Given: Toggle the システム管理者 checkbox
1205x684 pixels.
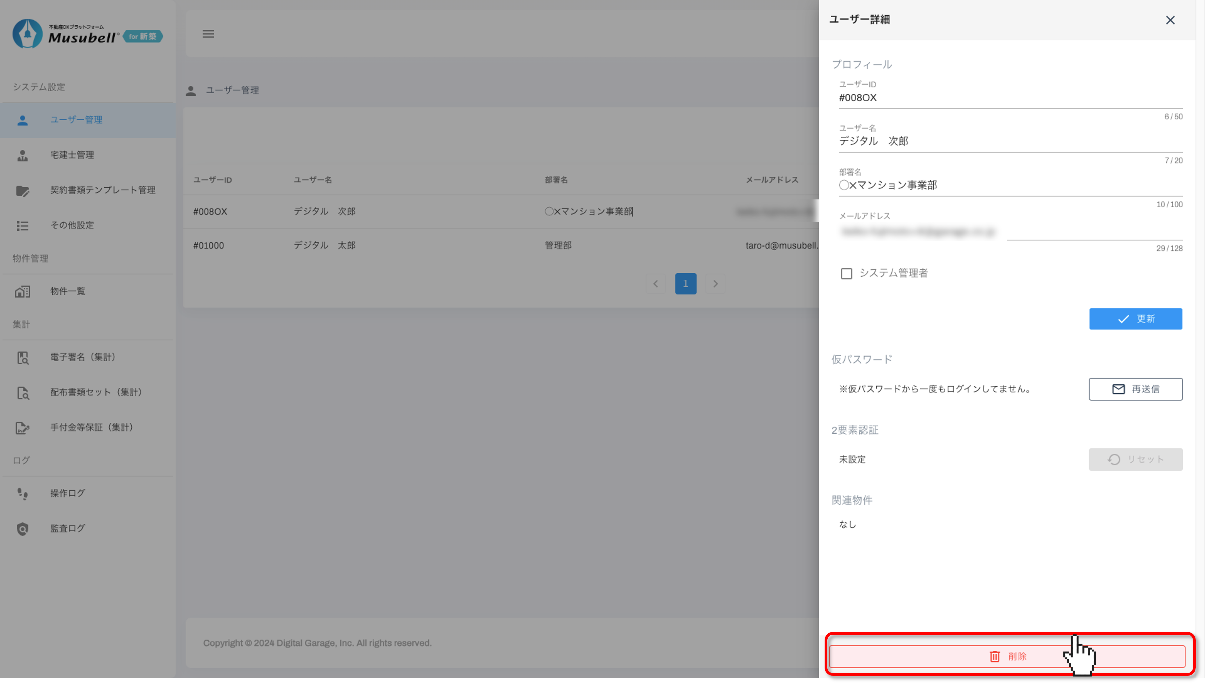Looking at the screenshot, I should (846, 274).
